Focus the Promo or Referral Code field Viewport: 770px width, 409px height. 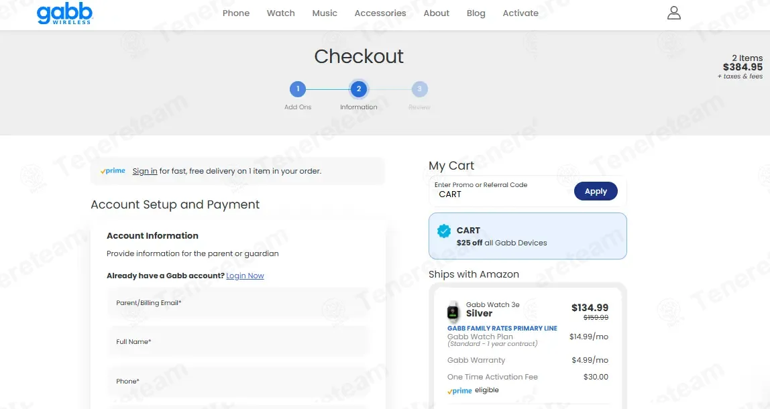502,191
